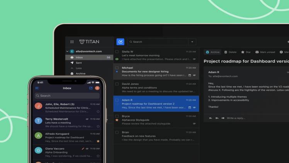Open the apps grid beside Titan logo
Viewport: 289px width, 163px height.
[x=72, y=42]
